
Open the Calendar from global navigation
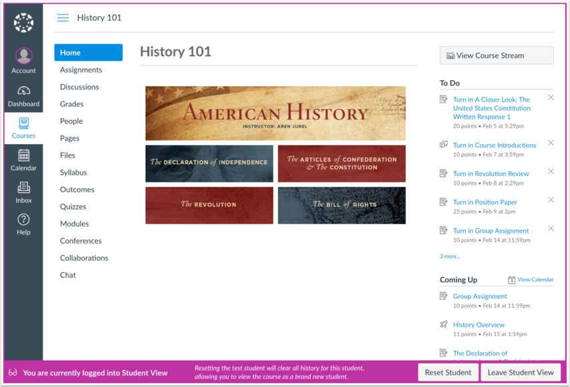pyautogui.click(x=23, y=160)
